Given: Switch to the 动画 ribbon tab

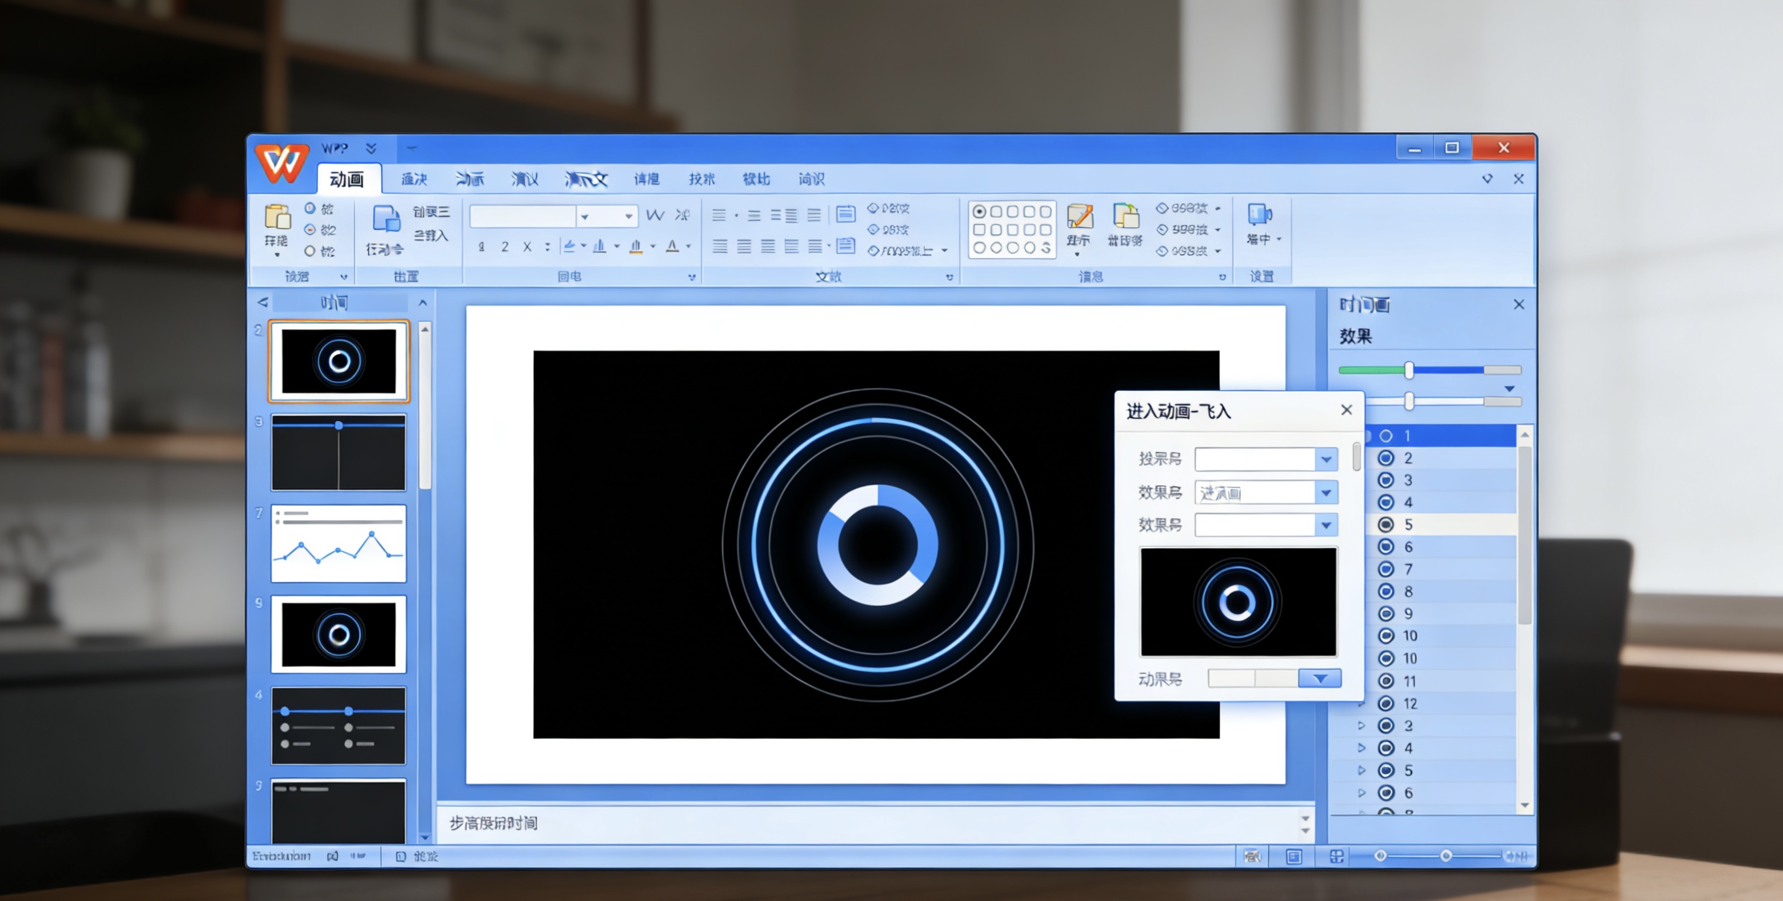Looking at the screenshot, I should (x=346, y=180).
